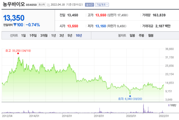Click the 전일 value 13,450

pos(73,15)
